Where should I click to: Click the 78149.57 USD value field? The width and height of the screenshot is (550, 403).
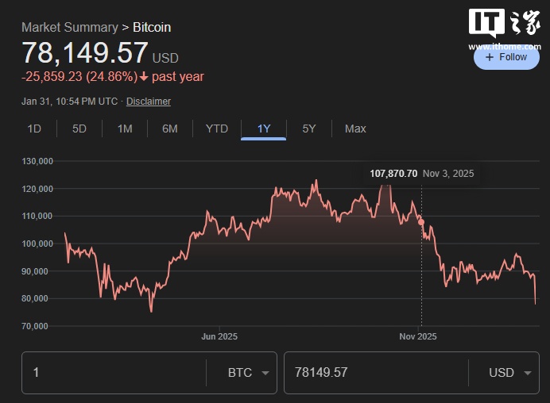tap(374, 373)
